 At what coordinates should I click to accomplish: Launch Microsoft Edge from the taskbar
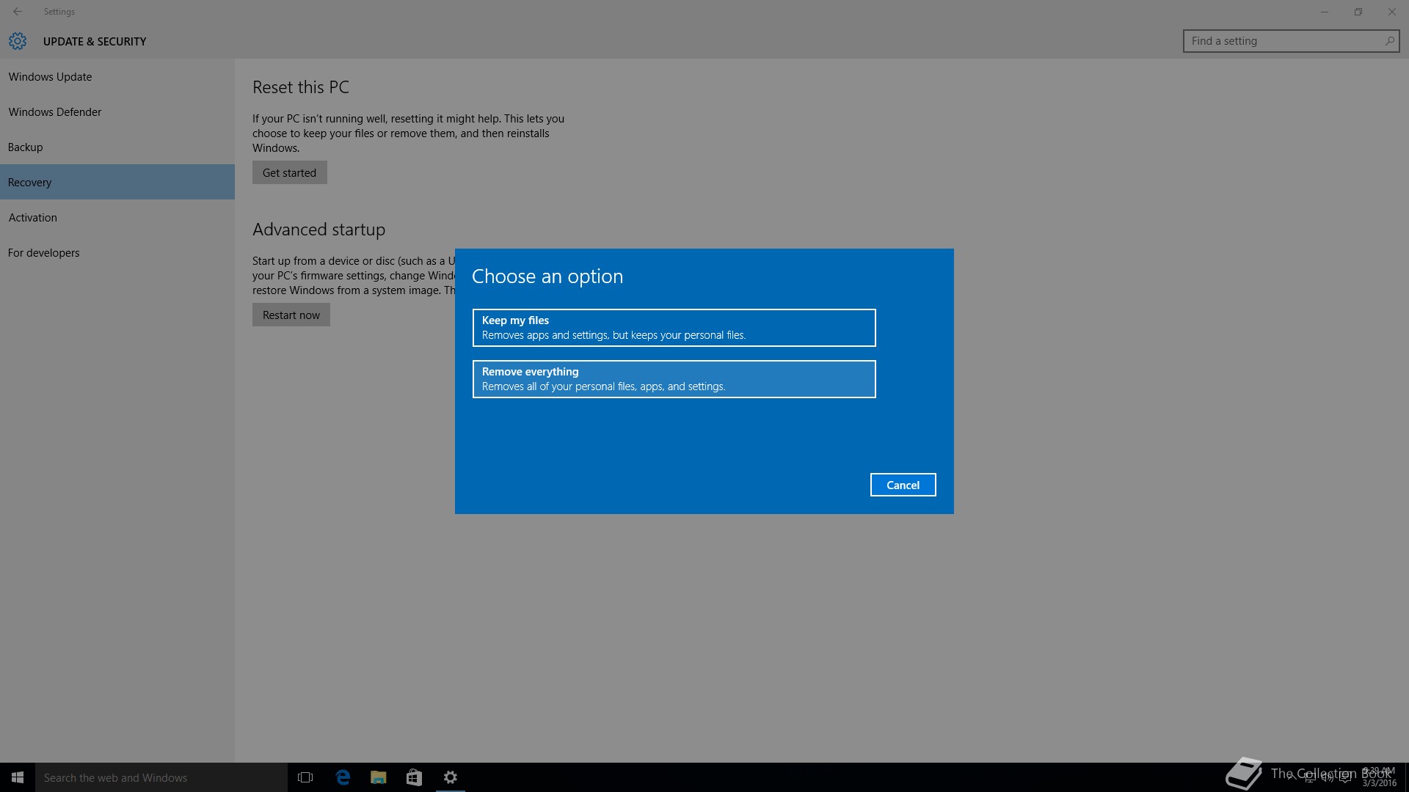click(343, 777)
